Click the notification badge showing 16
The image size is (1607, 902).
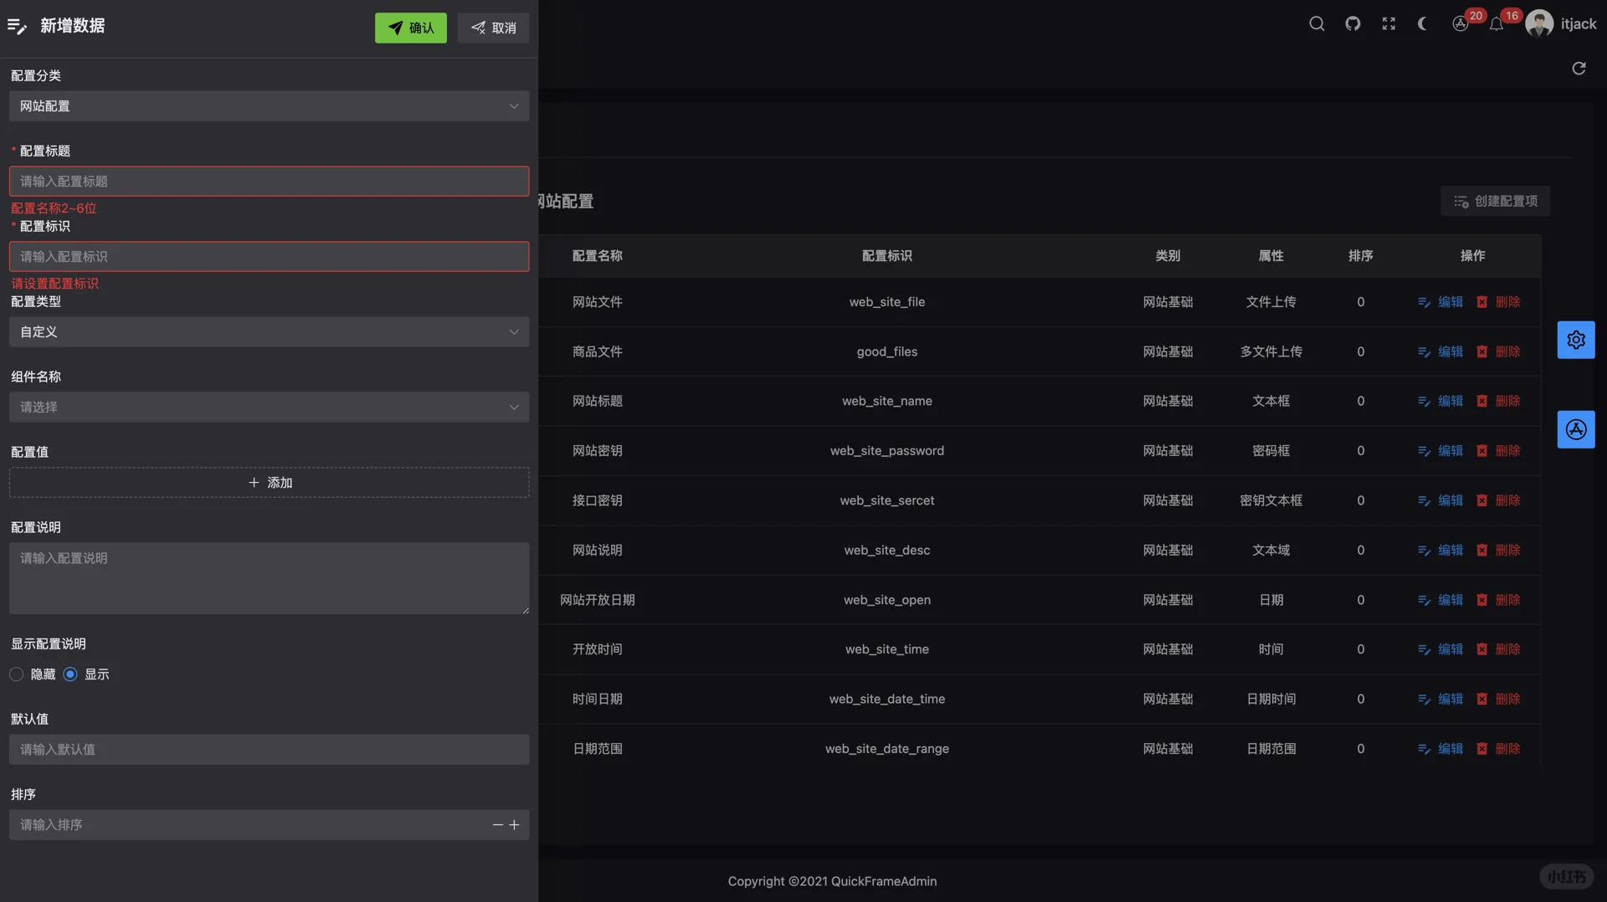[1511, 16]
